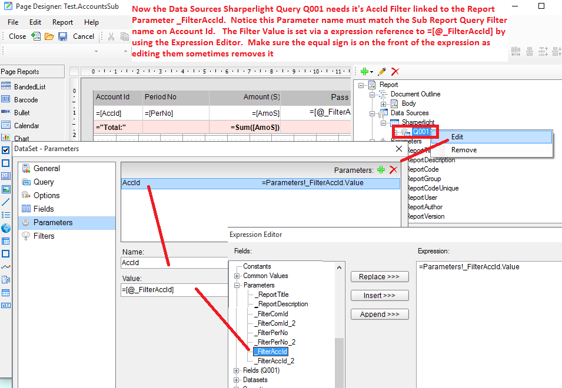Click the Value field with =[@_FilterAccId]

click(x=175, y=290)
